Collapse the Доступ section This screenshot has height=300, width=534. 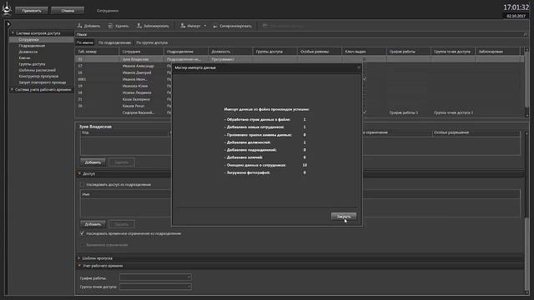click(x=79, y=173)
